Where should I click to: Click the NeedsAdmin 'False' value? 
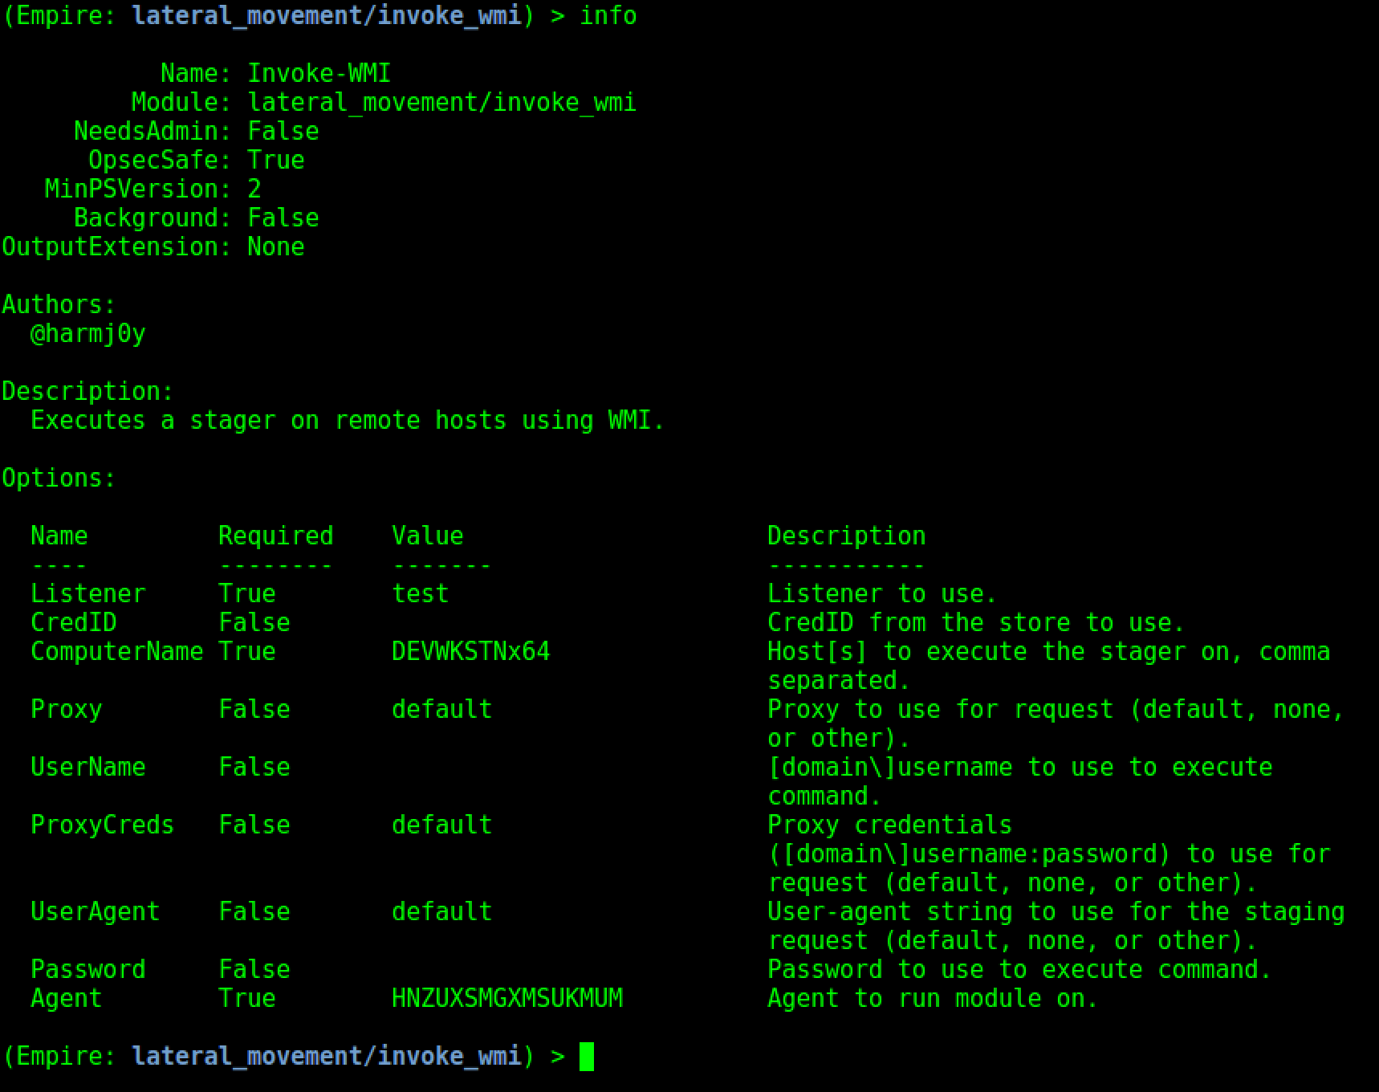[283, 131]
